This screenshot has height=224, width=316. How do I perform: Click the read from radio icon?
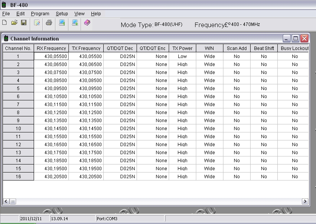(62, 23)
